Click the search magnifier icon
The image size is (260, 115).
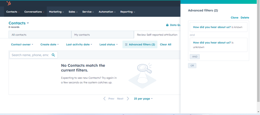(x=53, y=55)
